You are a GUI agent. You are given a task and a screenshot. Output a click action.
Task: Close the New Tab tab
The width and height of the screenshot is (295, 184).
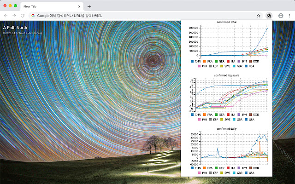(x=79, y=6)
